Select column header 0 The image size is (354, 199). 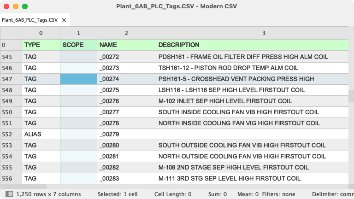click(x=41, y=33)
